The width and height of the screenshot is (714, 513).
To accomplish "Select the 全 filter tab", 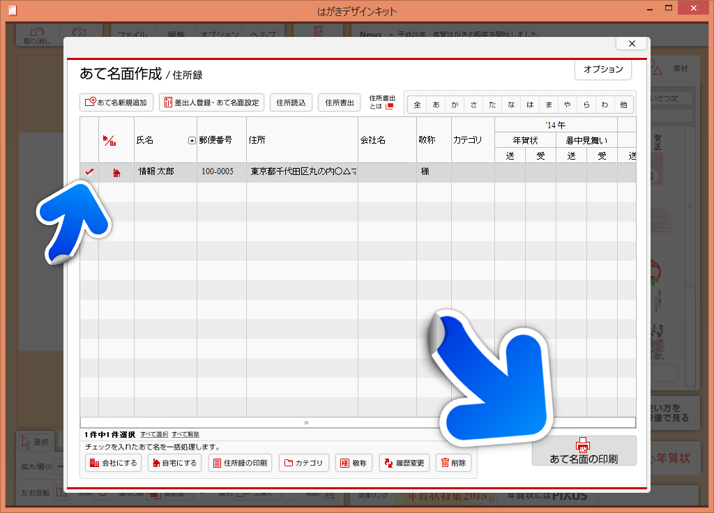I will [x=417, y=105].
